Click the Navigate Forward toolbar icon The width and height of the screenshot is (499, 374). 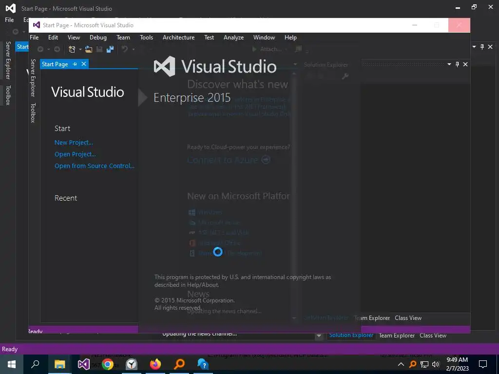57,49
